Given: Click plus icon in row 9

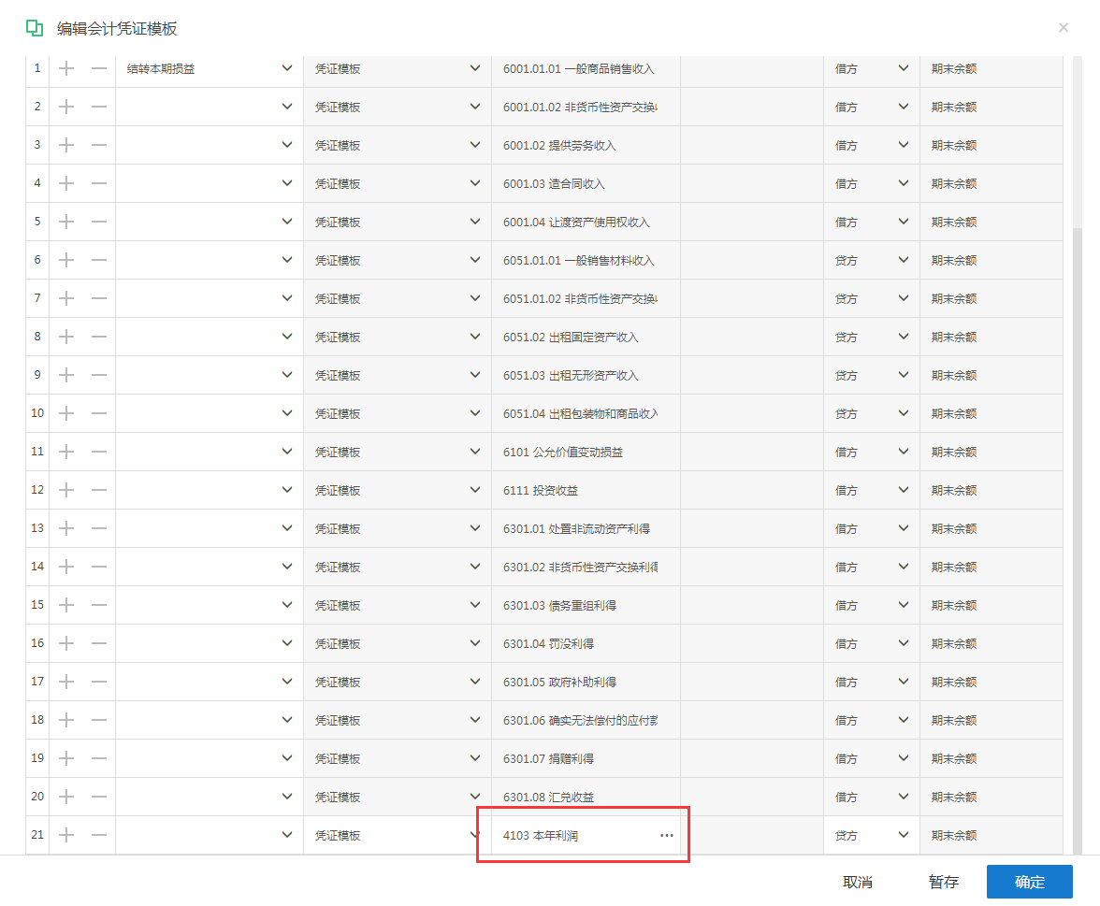Looking at the screenshot, I should tap(66, 375).
